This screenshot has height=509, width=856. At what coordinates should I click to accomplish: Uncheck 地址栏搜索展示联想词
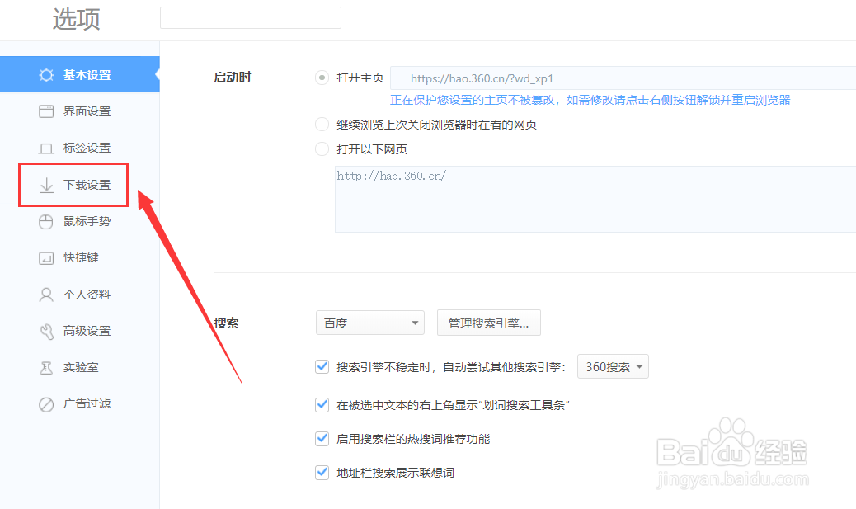click(x=322, y=473)
